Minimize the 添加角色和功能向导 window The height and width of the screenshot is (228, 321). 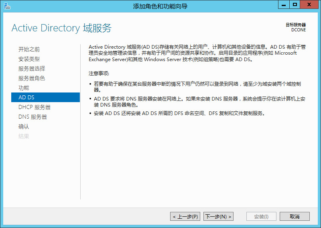tap(284, 4)
